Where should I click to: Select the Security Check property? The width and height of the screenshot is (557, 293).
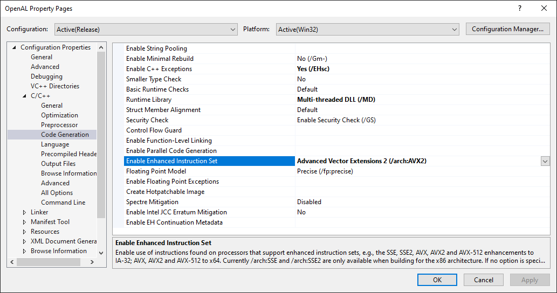click(147, 120)
